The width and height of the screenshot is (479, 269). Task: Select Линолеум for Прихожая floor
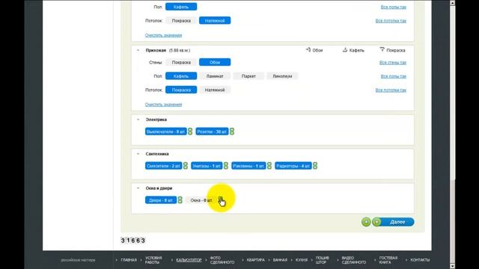point(282,76)
